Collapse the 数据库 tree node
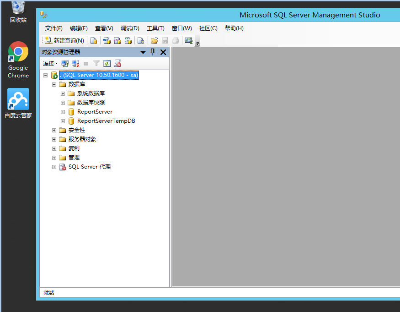400x312 pixels. coord(54,84)
